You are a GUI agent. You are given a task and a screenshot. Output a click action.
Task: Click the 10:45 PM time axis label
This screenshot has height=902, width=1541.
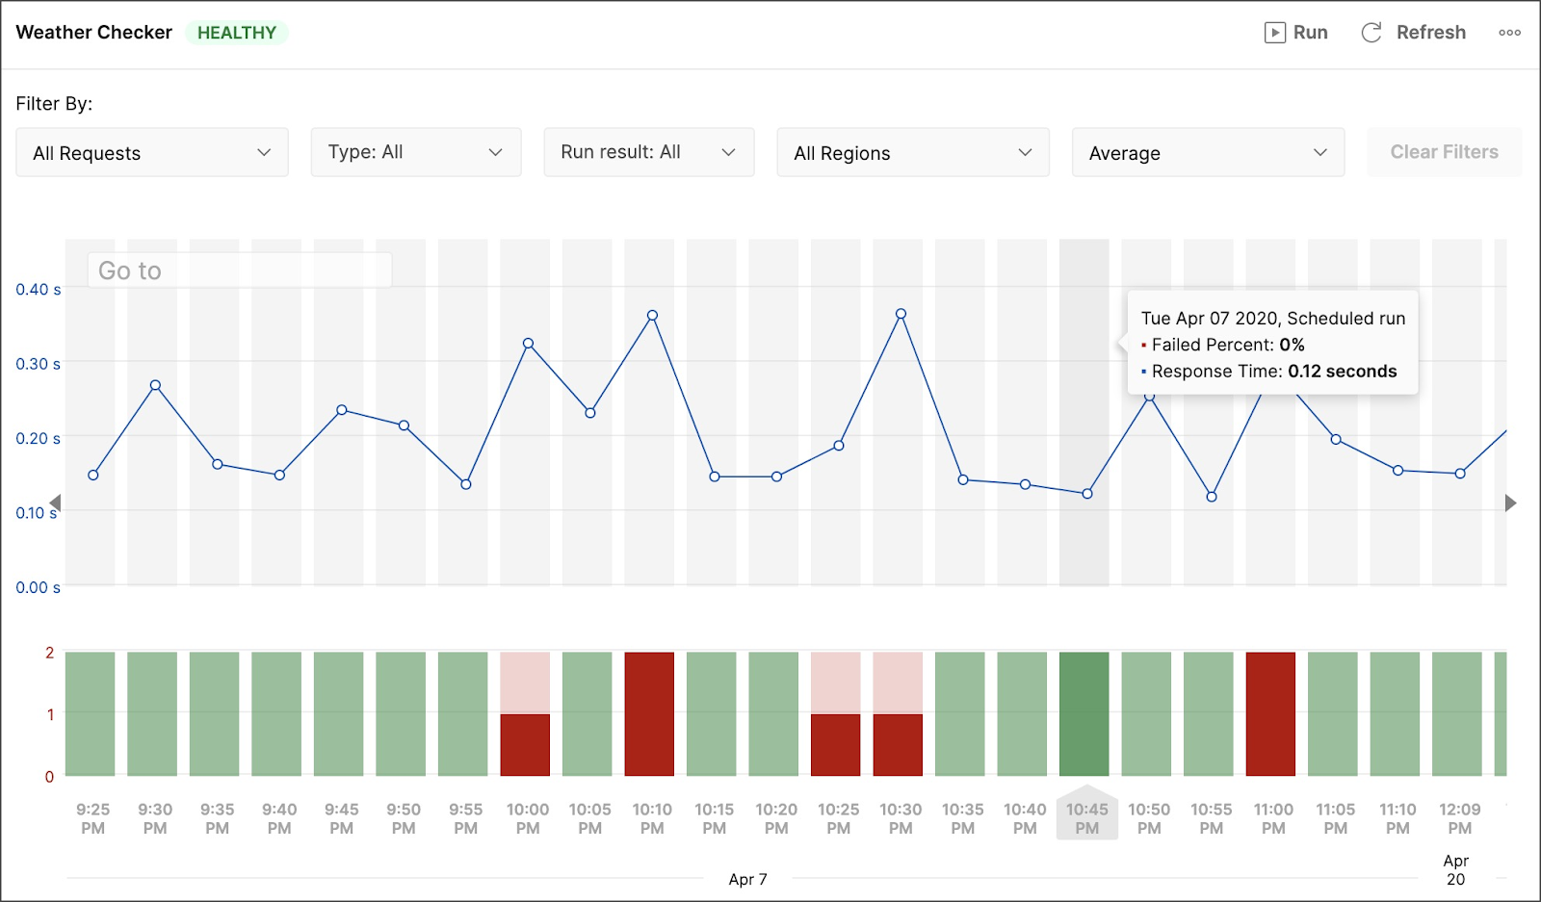tap(1087, 818)
